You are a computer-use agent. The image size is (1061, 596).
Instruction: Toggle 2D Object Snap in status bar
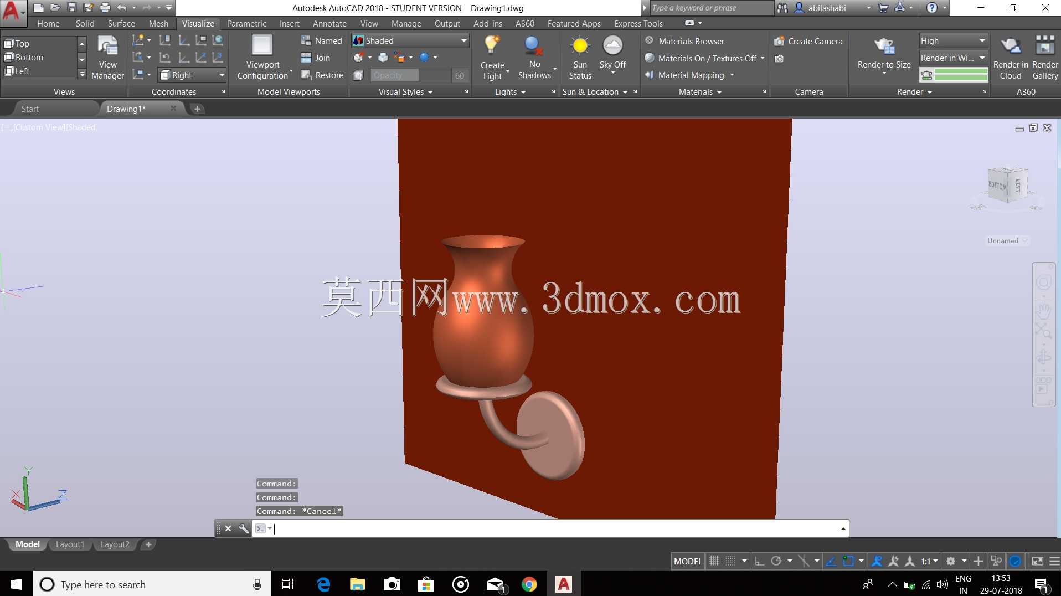[848, 561]
